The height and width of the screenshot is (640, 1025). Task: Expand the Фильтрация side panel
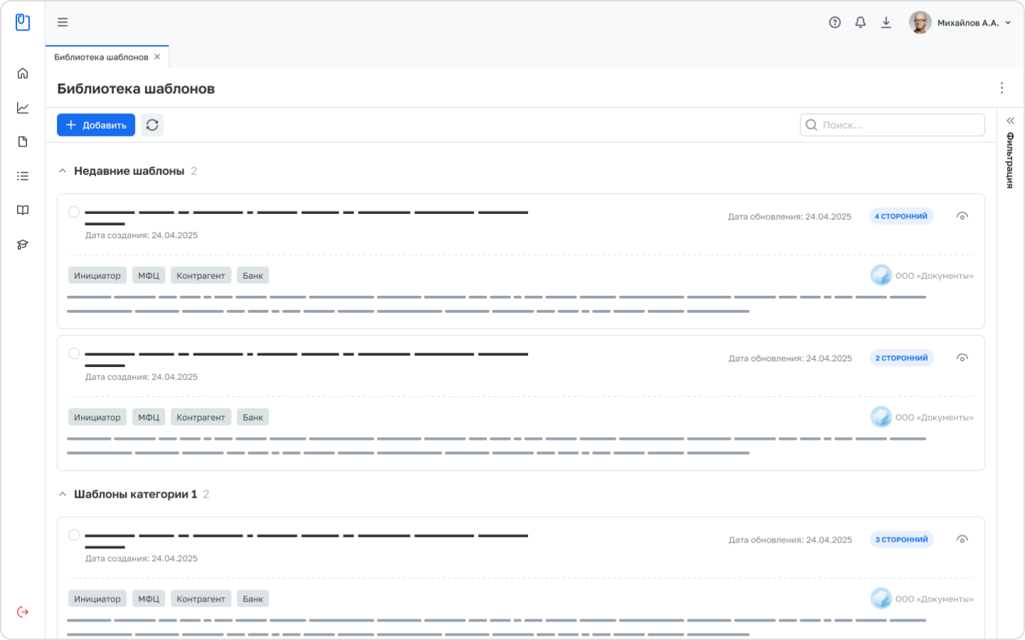(x=1010, y=121)
